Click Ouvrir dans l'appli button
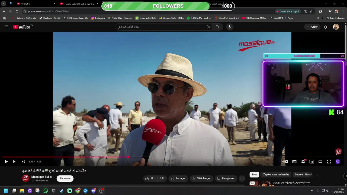The height and width of the screenshot is (195, 347). pyautogui.click(x=288, y=11)
